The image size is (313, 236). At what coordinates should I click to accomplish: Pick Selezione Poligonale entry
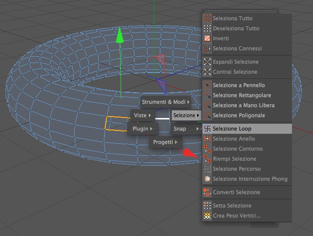point(247,115)
